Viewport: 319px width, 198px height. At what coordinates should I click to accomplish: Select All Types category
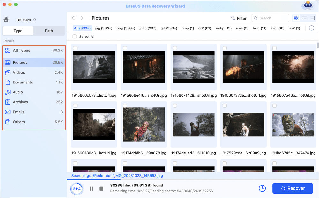pos(34,50)
